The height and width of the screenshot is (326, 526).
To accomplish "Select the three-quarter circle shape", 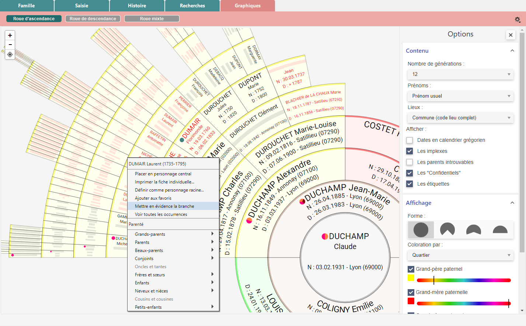I will [447, 230].
